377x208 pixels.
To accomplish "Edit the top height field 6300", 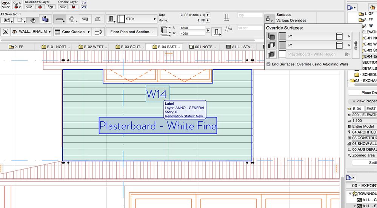I will pos(192,28).
